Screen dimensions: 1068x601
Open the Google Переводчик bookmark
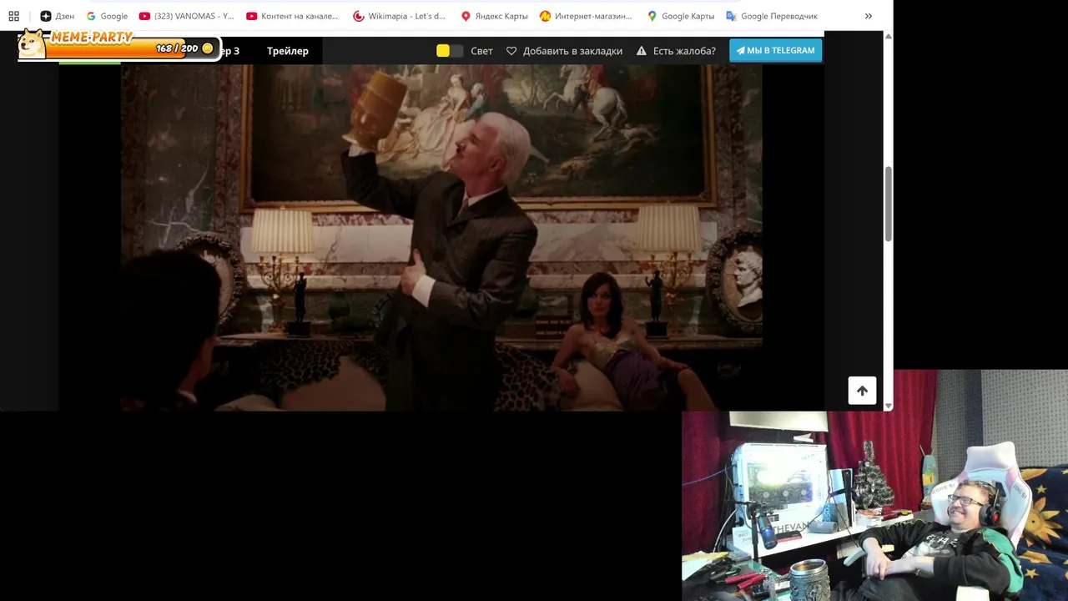coord(772,16)
